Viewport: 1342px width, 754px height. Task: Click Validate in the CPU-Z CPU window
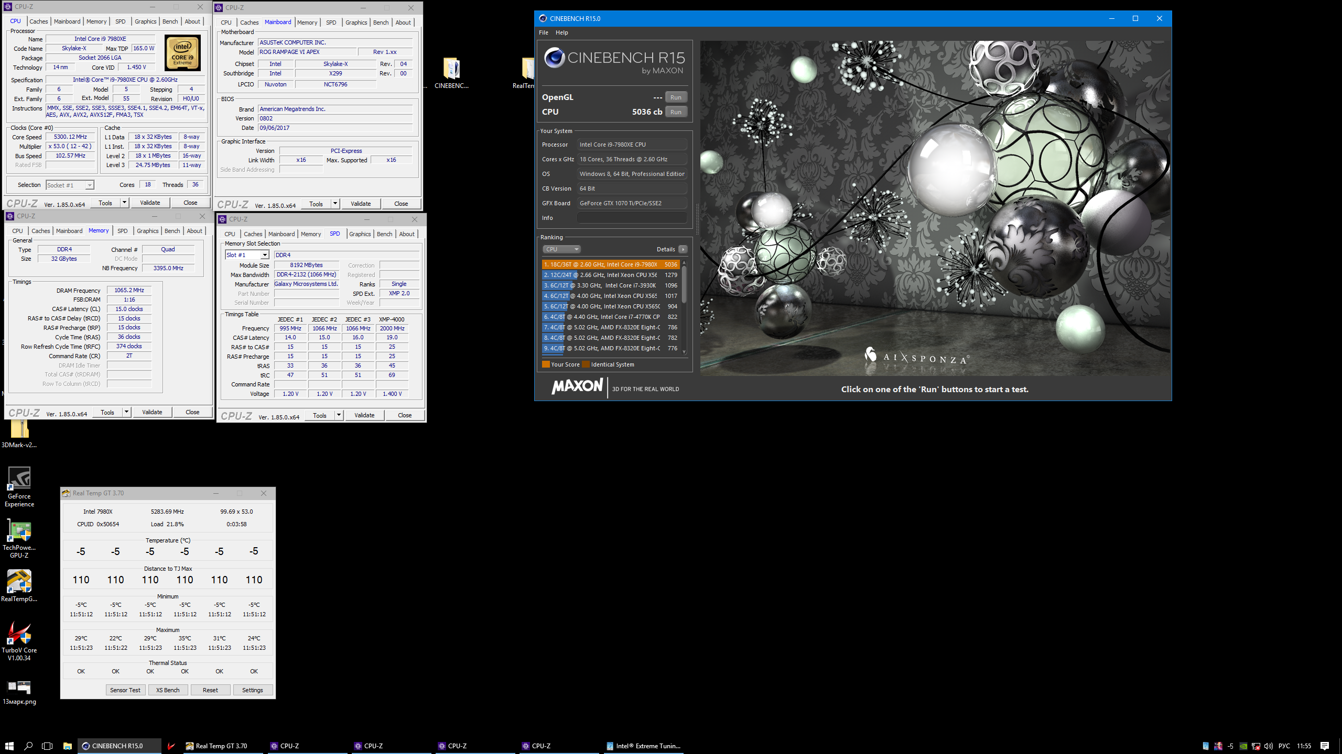point(150,203)
